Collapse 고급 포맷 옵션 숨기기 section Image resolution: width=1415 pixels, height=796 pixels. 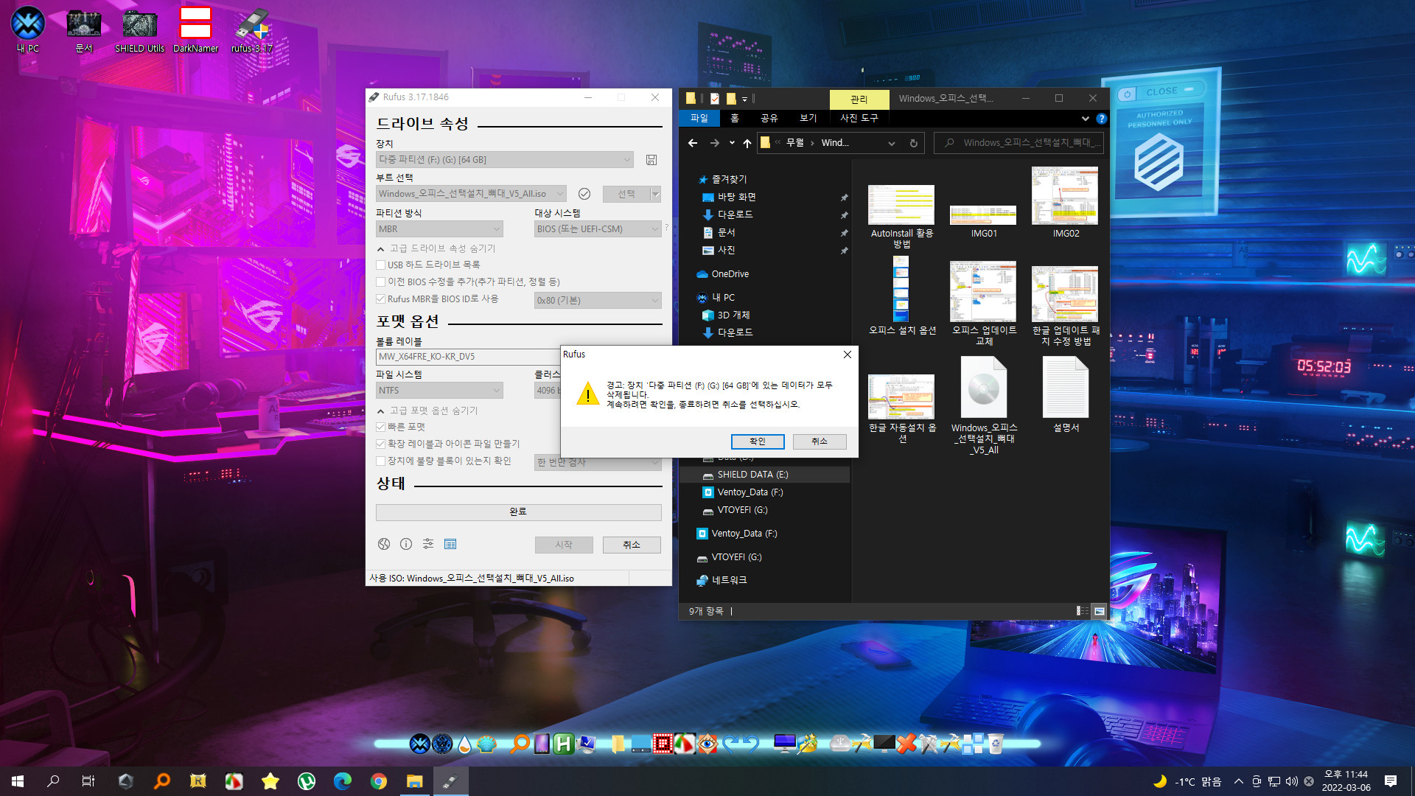[x=427, y=411]
